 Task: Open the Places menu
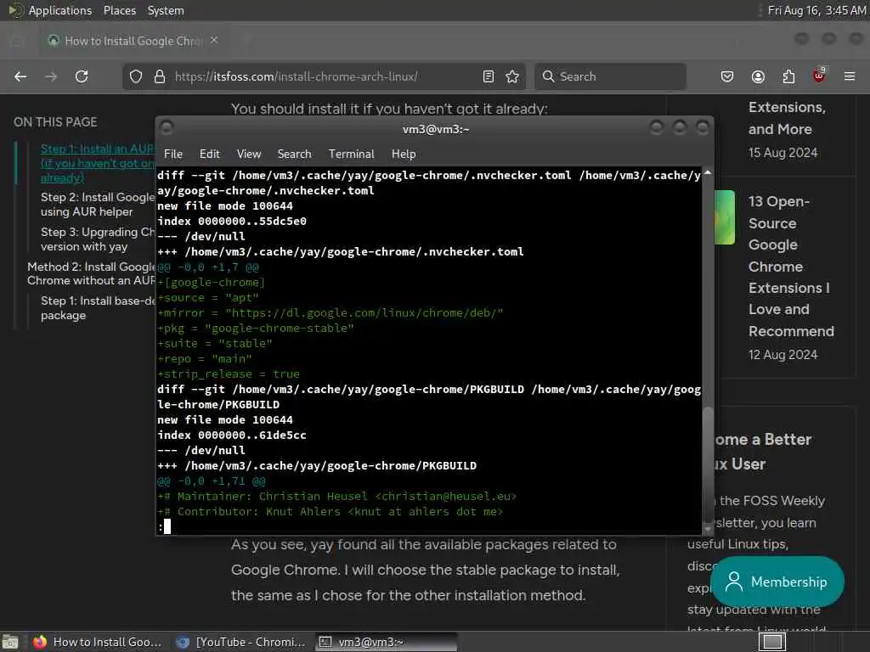[x=119, y=10]
